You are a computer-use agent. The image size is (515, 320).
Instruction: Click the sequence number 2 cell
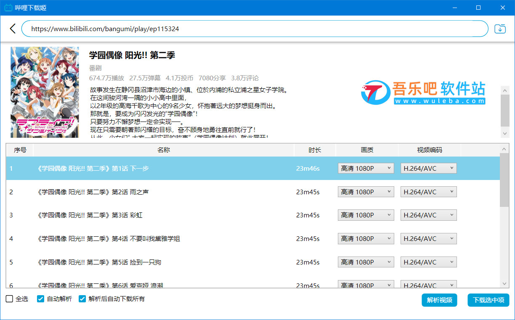(x=11, y=192)
